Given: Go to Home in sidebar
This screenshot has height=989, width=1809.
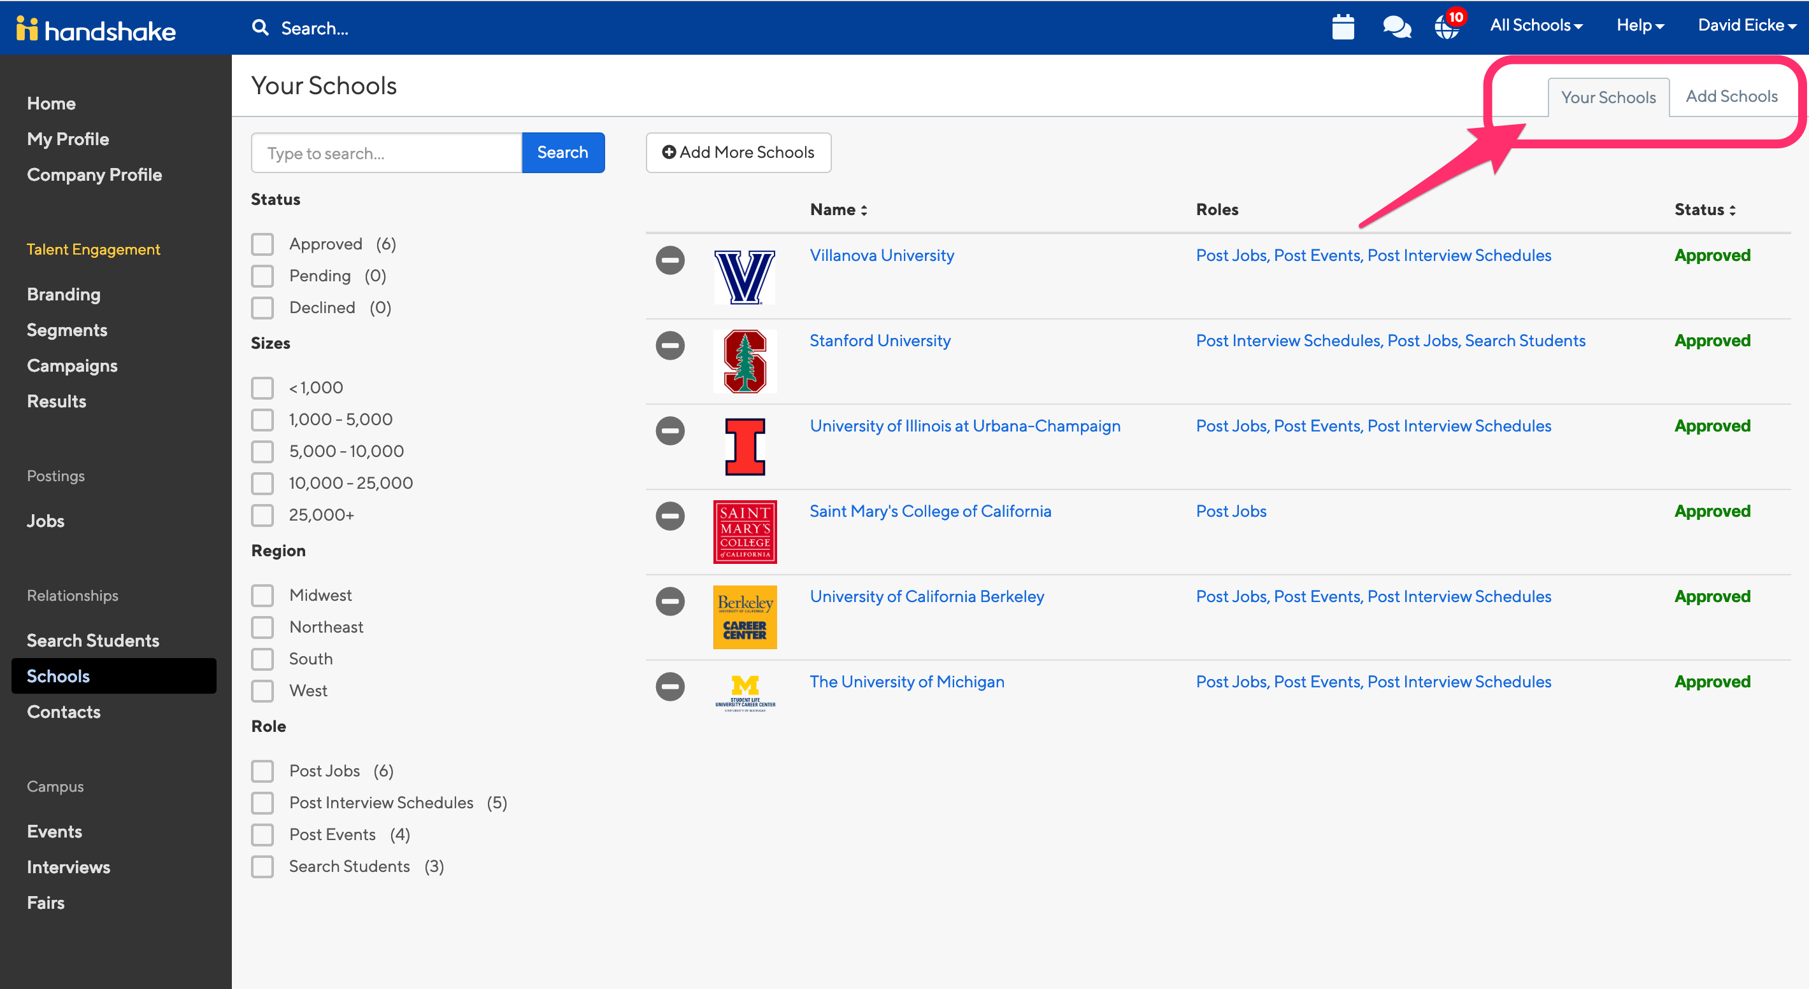Looking at the screenshot, I should point(51,103).
